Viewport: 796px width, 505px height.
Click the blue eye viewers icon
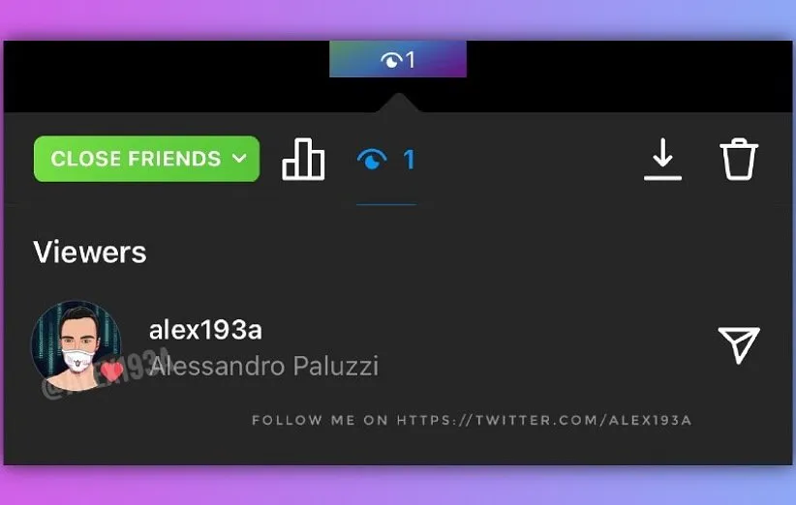pos(372,159)
